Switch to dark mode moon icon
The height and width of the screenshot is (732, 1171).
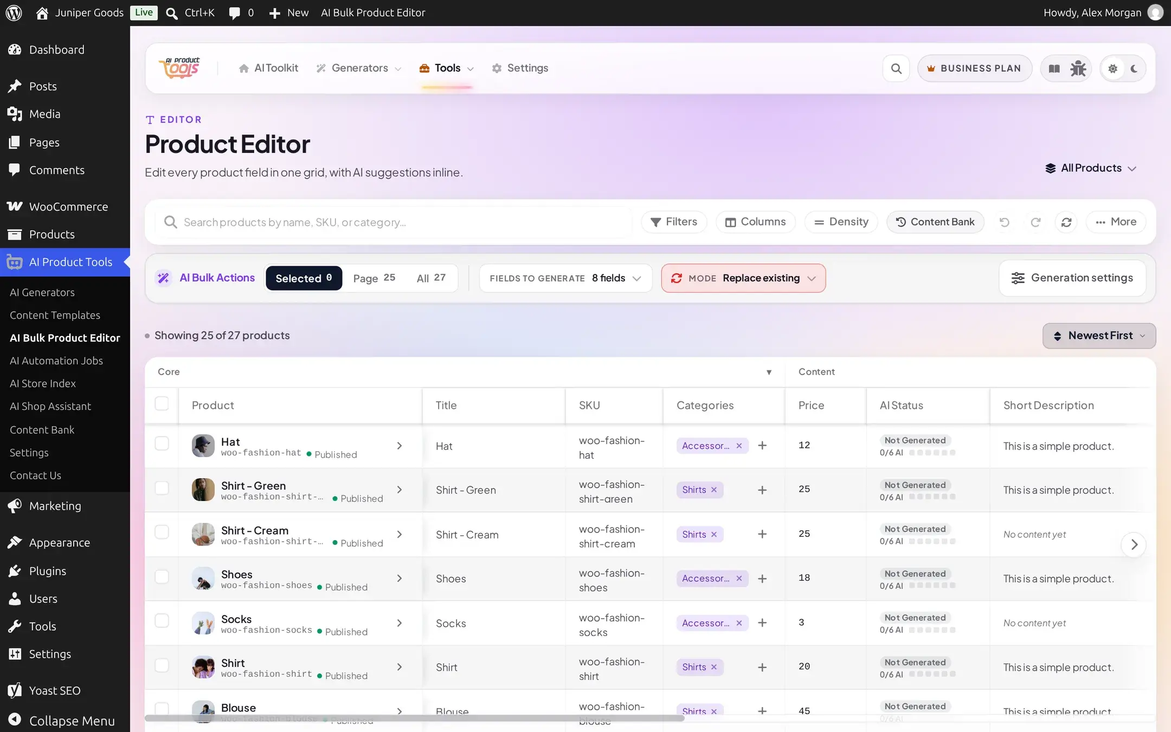[1134, 68]
